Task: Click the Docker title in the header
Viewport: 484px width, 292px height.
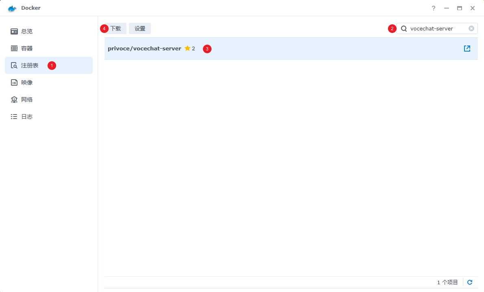Action: tap(31, 8)
